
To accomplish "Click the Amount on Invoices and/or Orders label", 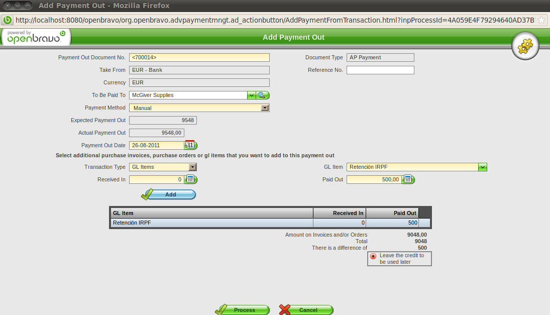I will pos(326,235).
